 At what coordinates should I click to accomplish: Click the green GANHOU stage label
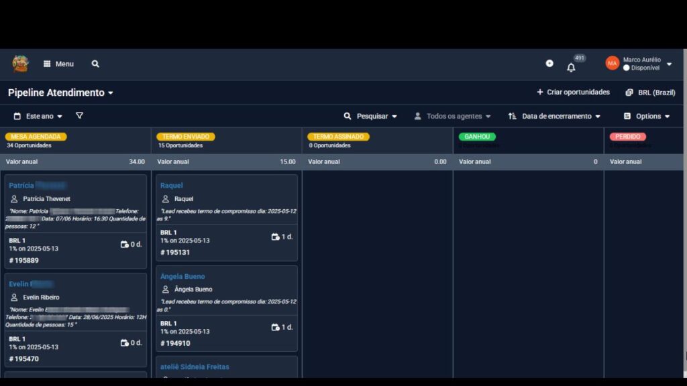[477, 137]
